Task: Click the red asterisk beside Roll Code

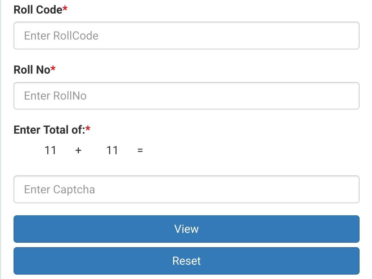Action: tap(65, 9)
